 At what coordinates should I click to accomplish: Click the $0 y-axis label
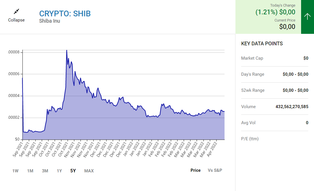(17, 139)
